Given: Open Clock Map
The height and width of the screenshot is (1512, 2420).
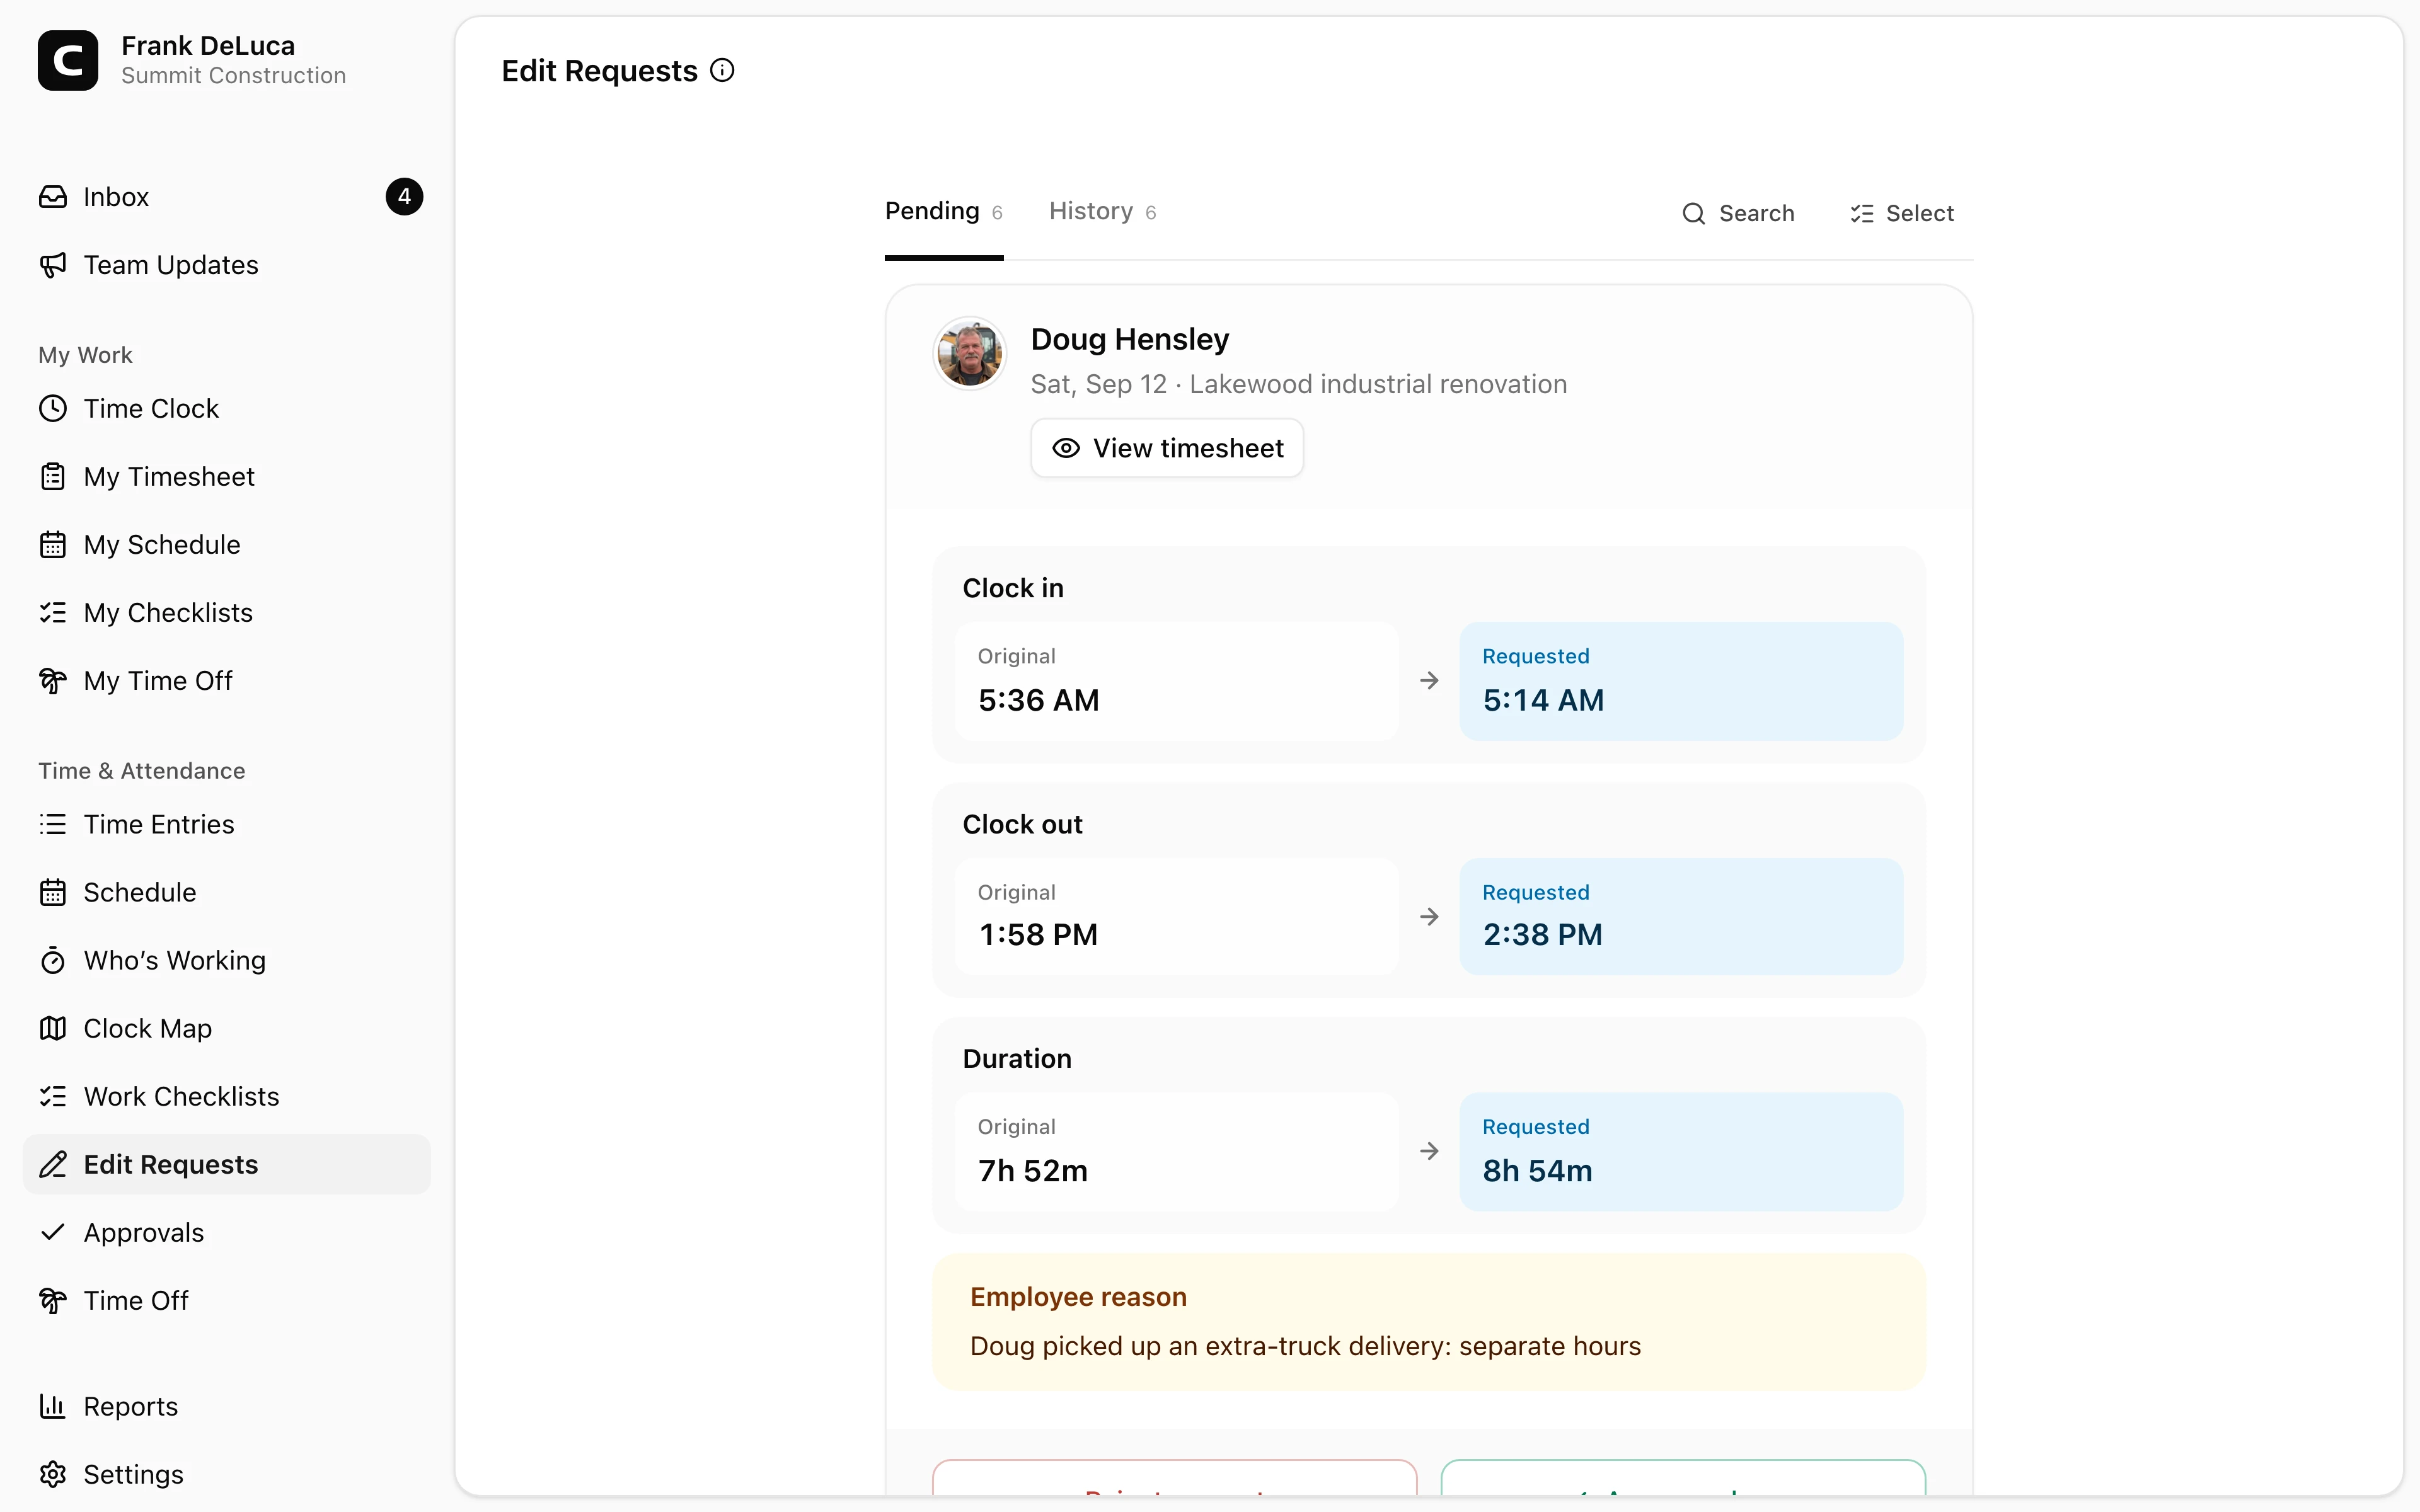Looking at the screenshot, I should point(227,1029).
